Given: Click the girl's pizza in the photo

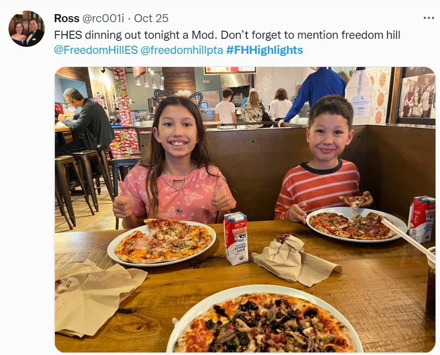Looking at the screenshot, I should [x=164, y=240].
